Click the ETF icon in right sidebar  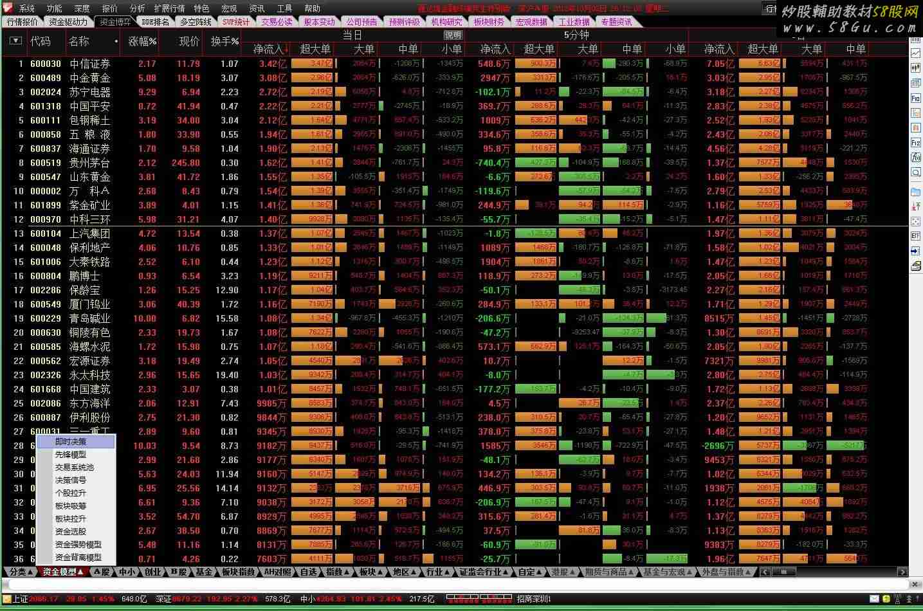[x=916, y=236]
